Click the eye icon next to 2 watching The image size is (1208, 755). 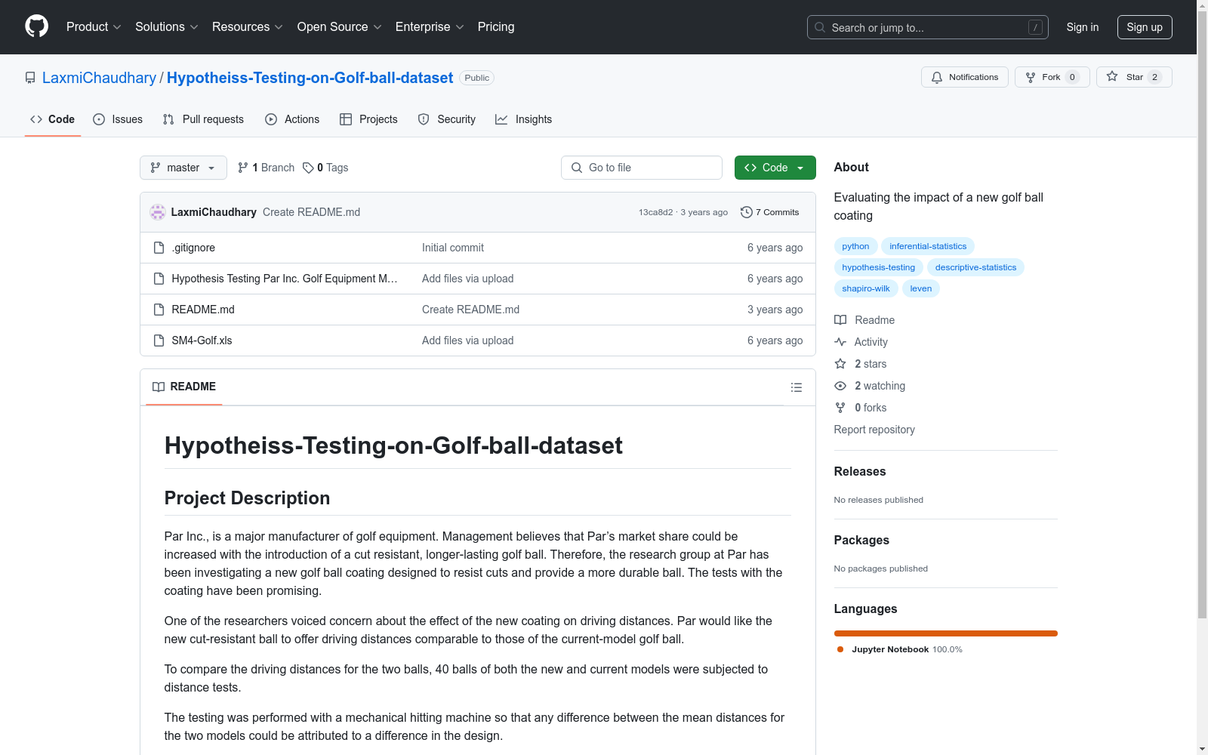[x=840, y=386]
